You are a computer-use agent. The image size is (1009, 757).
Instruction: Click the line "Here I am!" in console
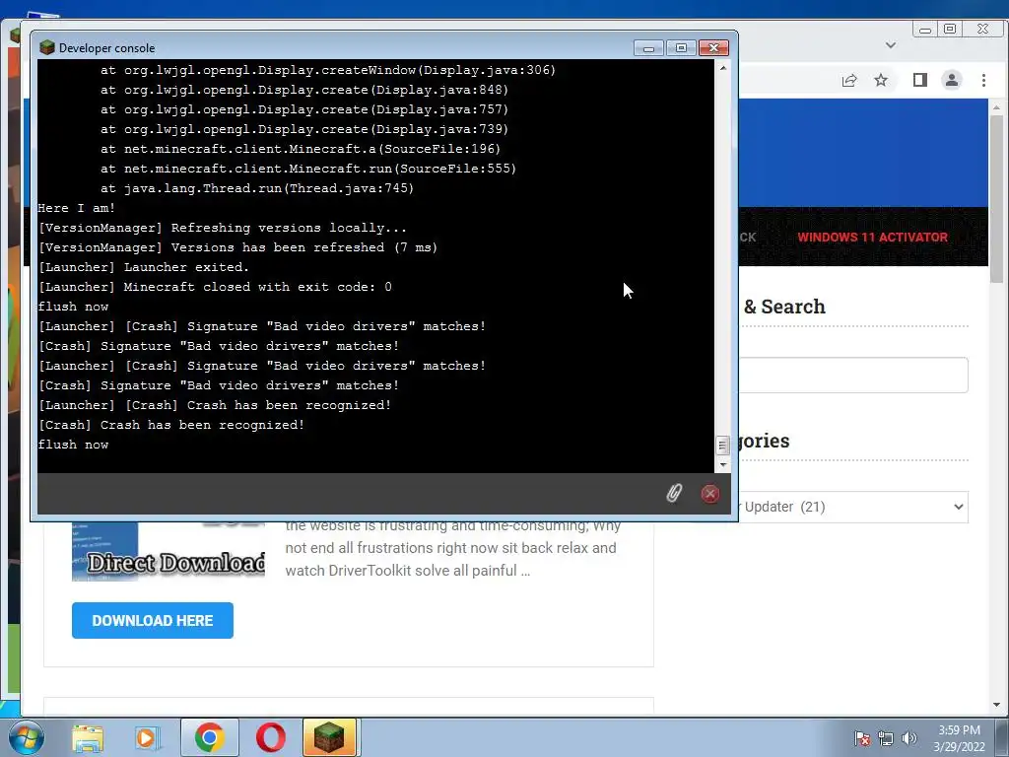pyautogui.click(x=77, y=208)
